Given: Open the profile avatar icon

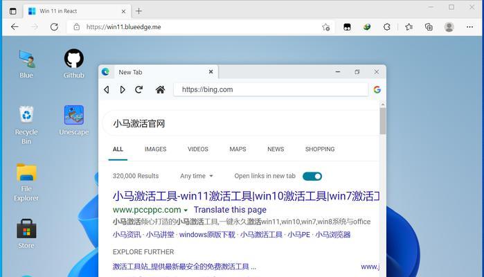Looking at the screenshot, I should (x=449, y=27).
